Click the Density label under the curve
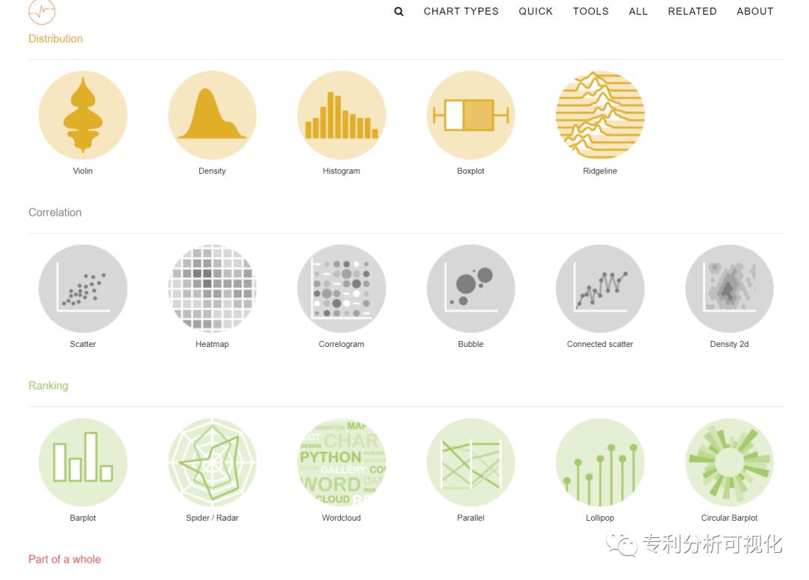The width and height of the screenshot is (809, 580). [212, 171]
